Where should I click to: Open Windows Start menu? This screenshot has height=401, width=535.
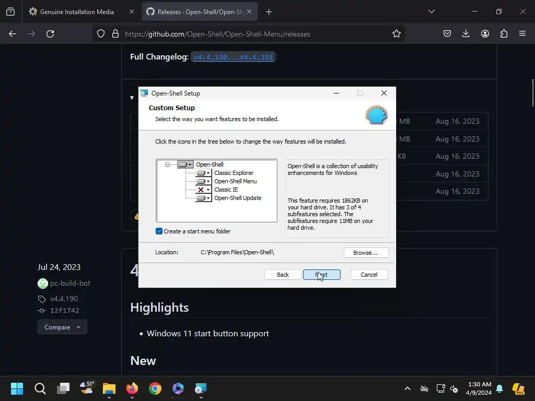[x=17, y=388]
